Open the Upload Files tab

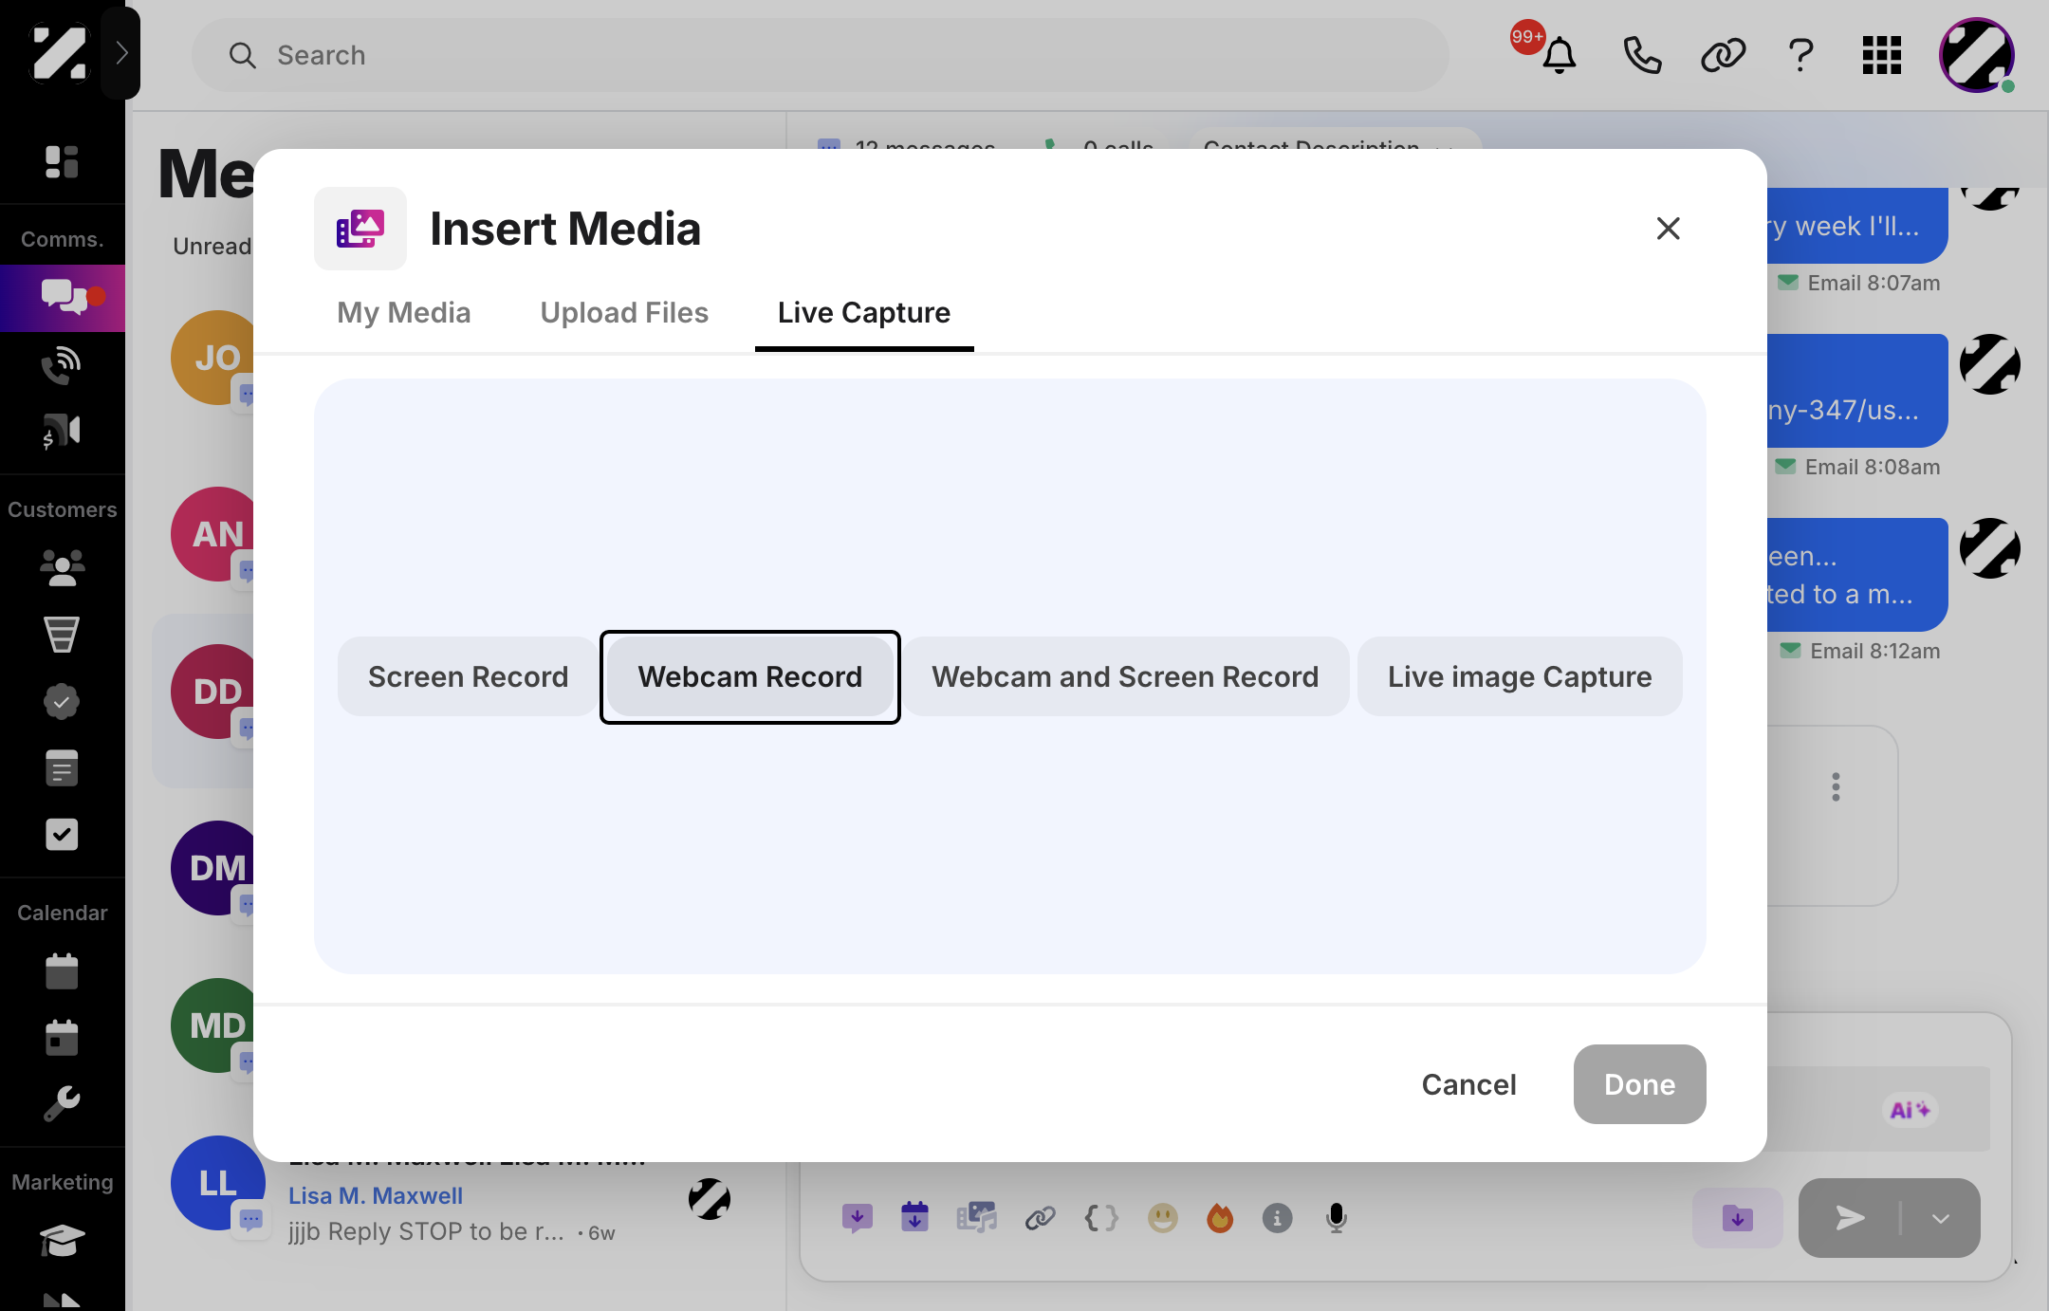click(x=624, y=312)
